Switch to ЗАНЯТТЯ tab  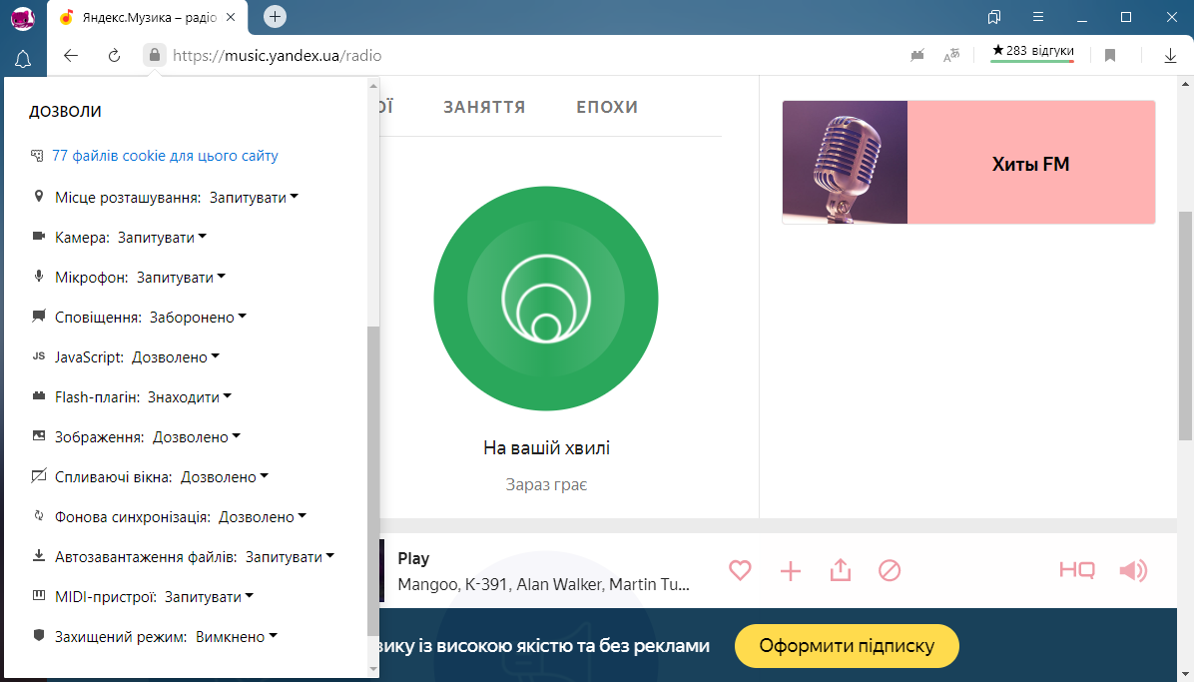[484, 108]
